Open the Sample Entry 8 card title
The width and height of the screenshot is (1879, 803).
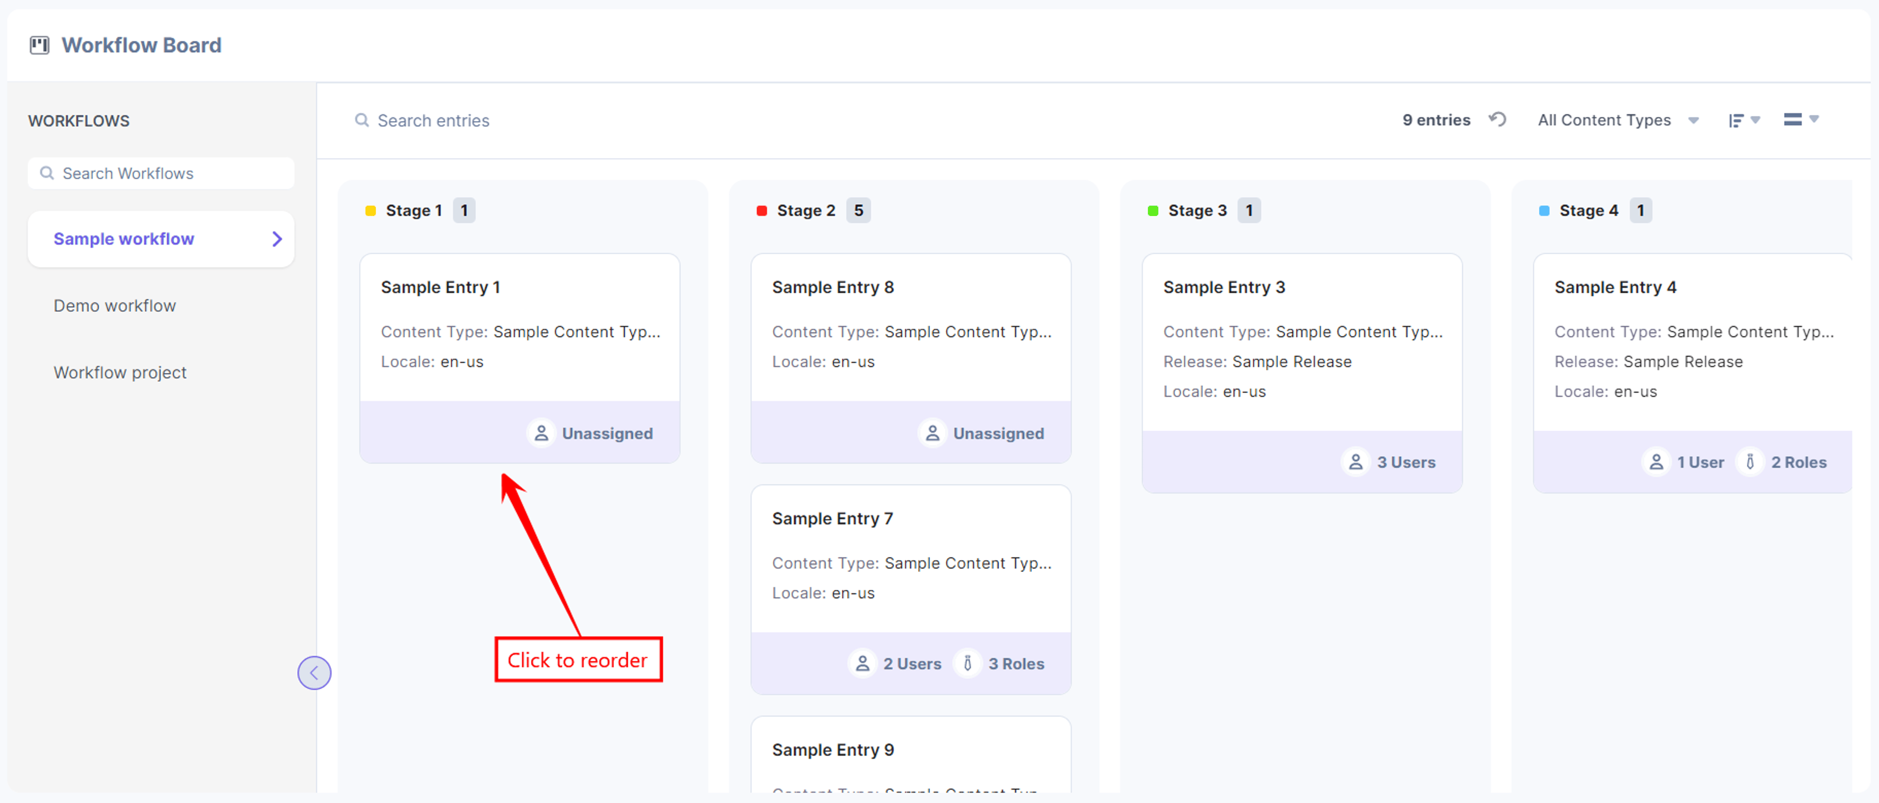[832, 287]
